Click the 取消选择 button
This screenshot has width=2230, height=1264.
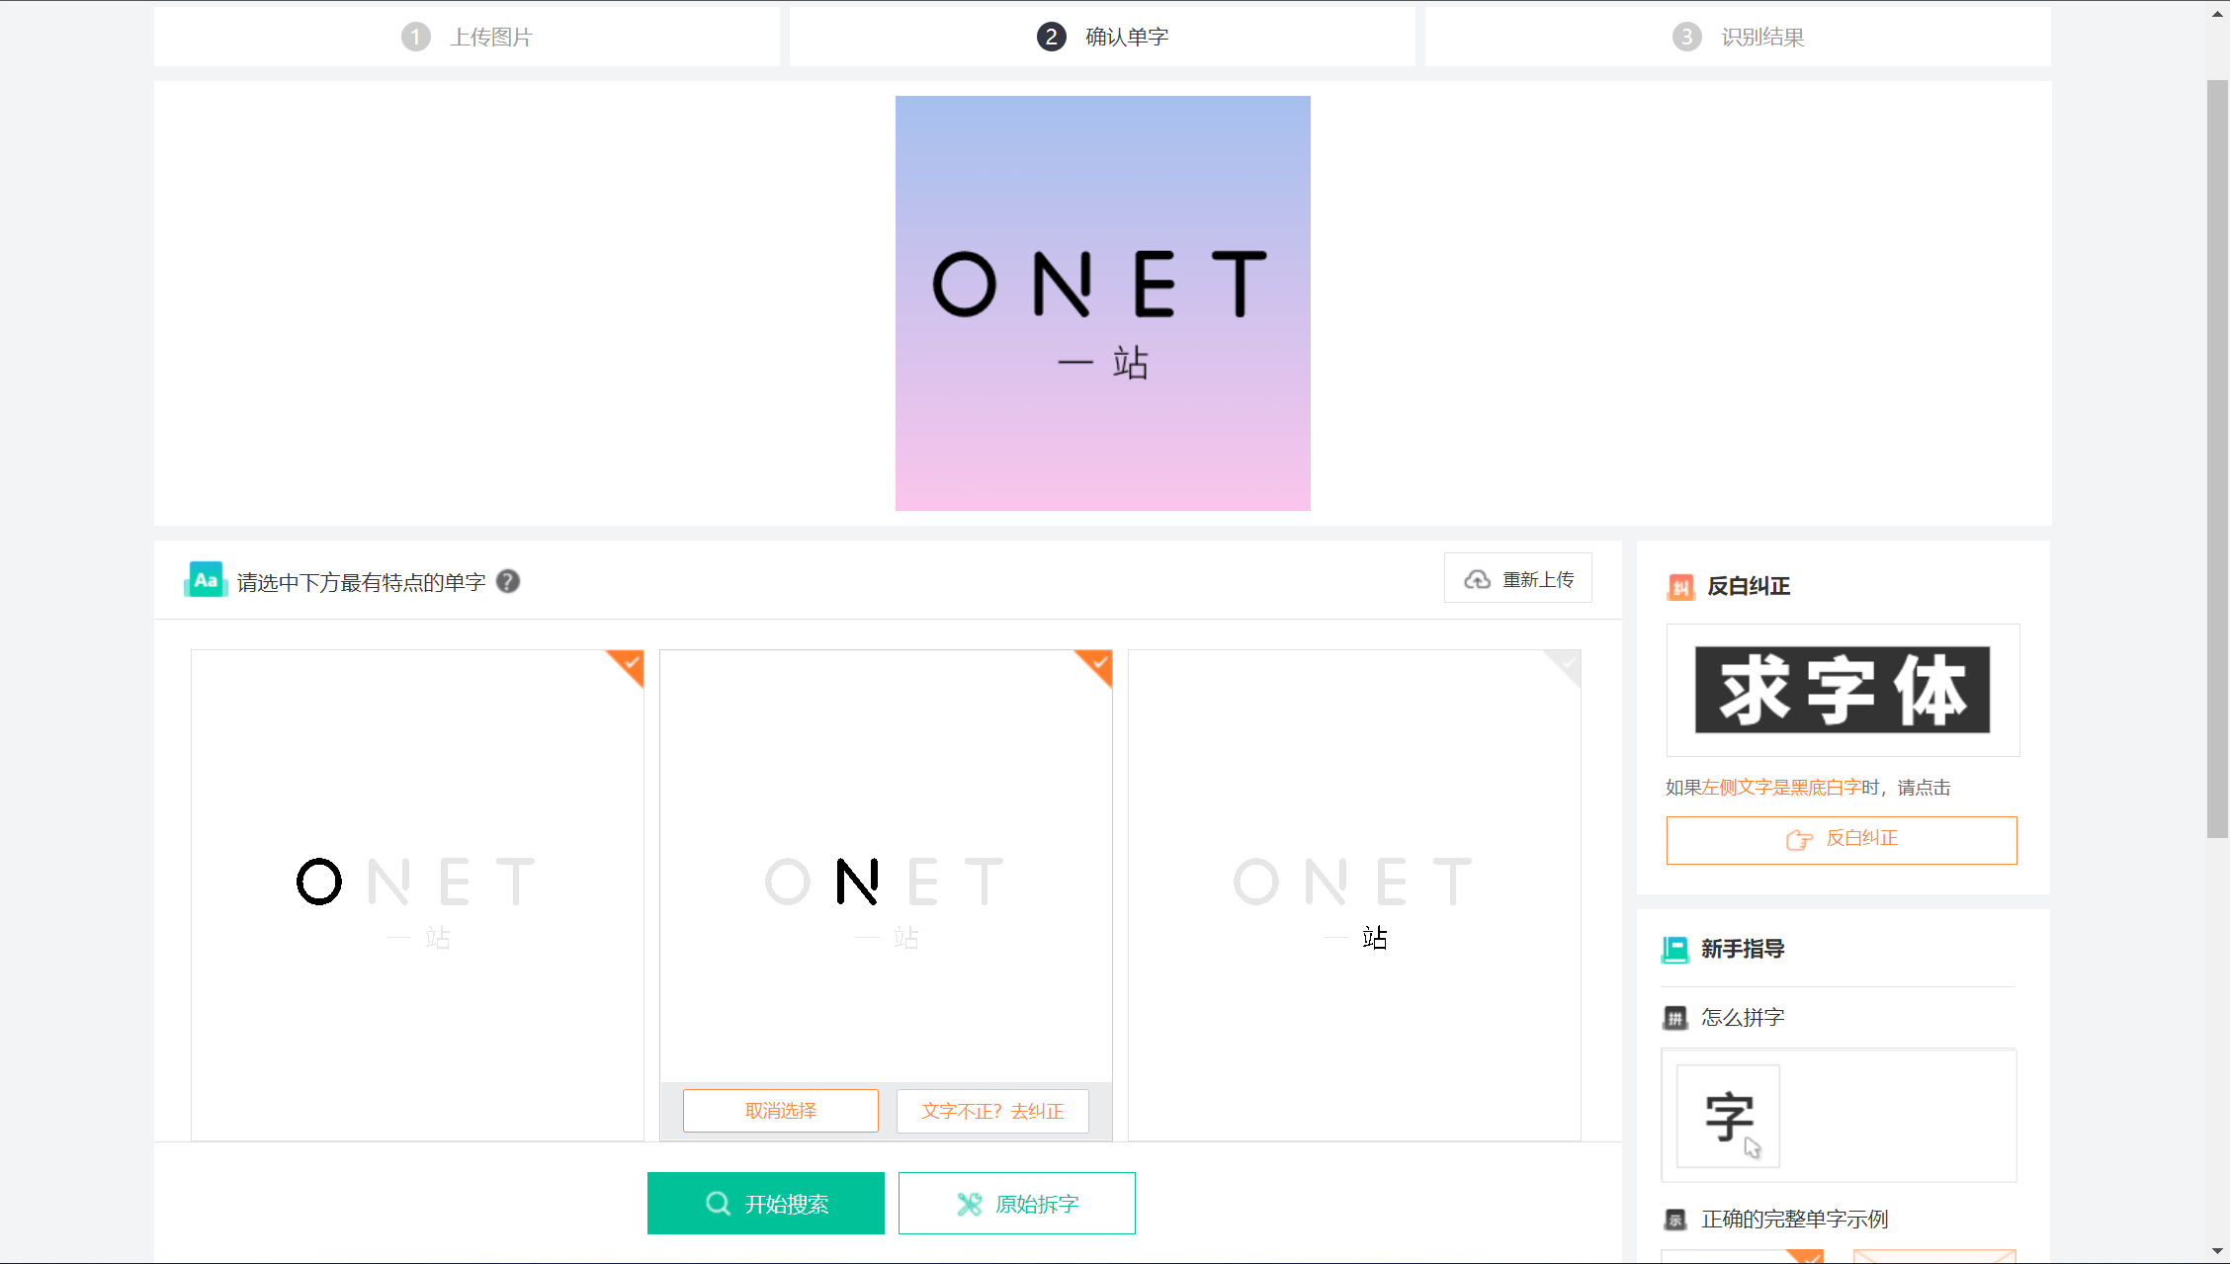click(781, 1111)
